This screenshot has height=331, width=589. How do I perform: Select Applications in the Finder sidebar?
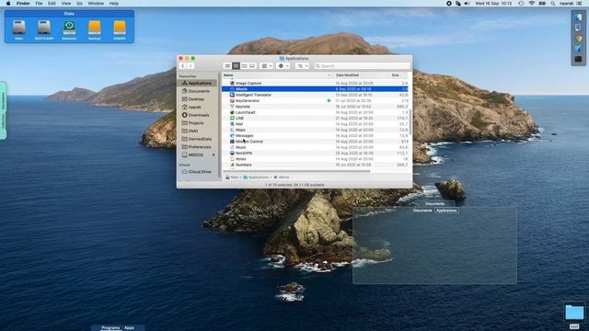tap(197, 84)
